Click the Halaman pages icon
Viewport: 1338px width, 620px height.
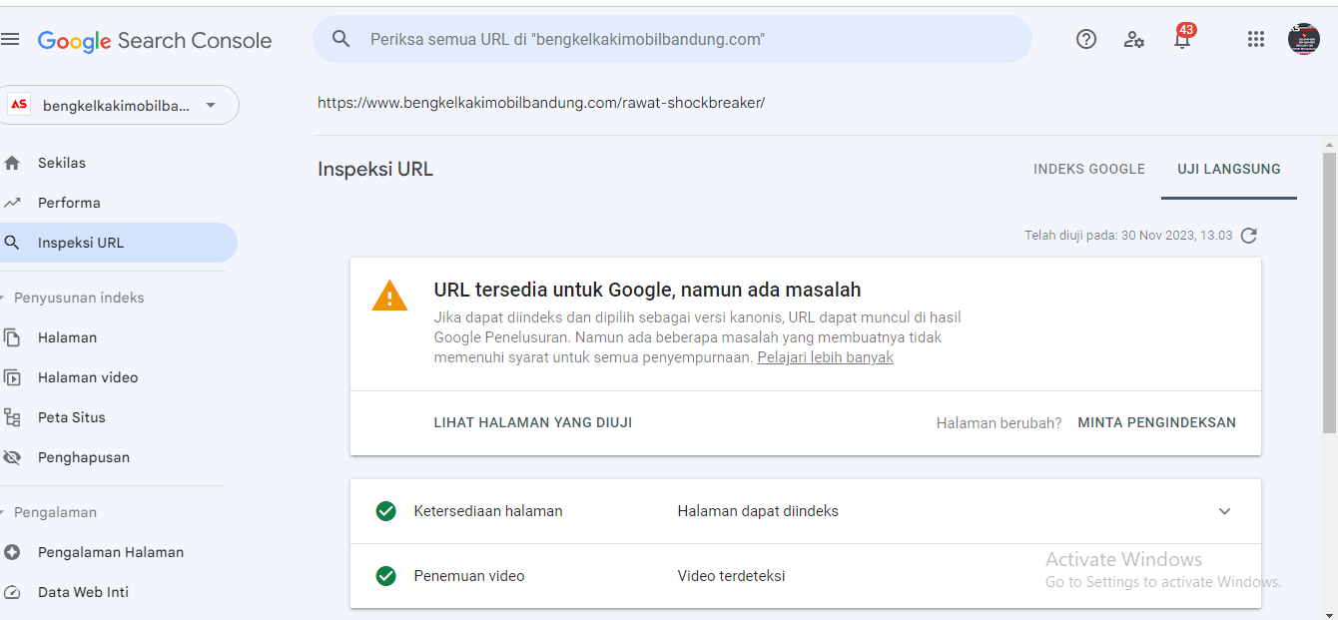point(12,337)
